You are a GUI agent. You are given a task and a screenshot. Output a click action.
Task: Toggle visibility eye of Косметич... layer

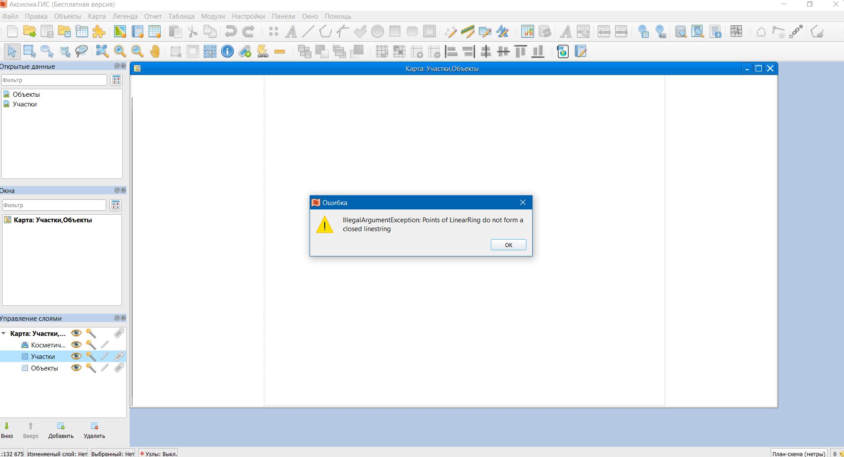(x=76, y=345)
